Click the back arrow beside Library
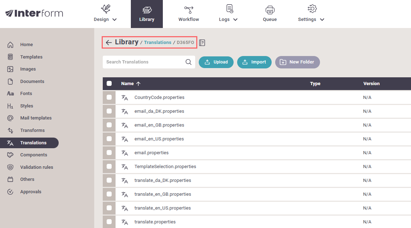Image resolution: width=411 pixels, height=228 pixels. pos(109,43)
